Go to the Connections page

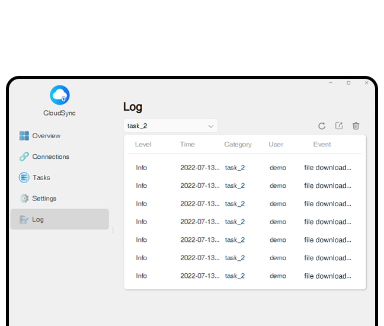pyautogui.click(x=50, y=157)
